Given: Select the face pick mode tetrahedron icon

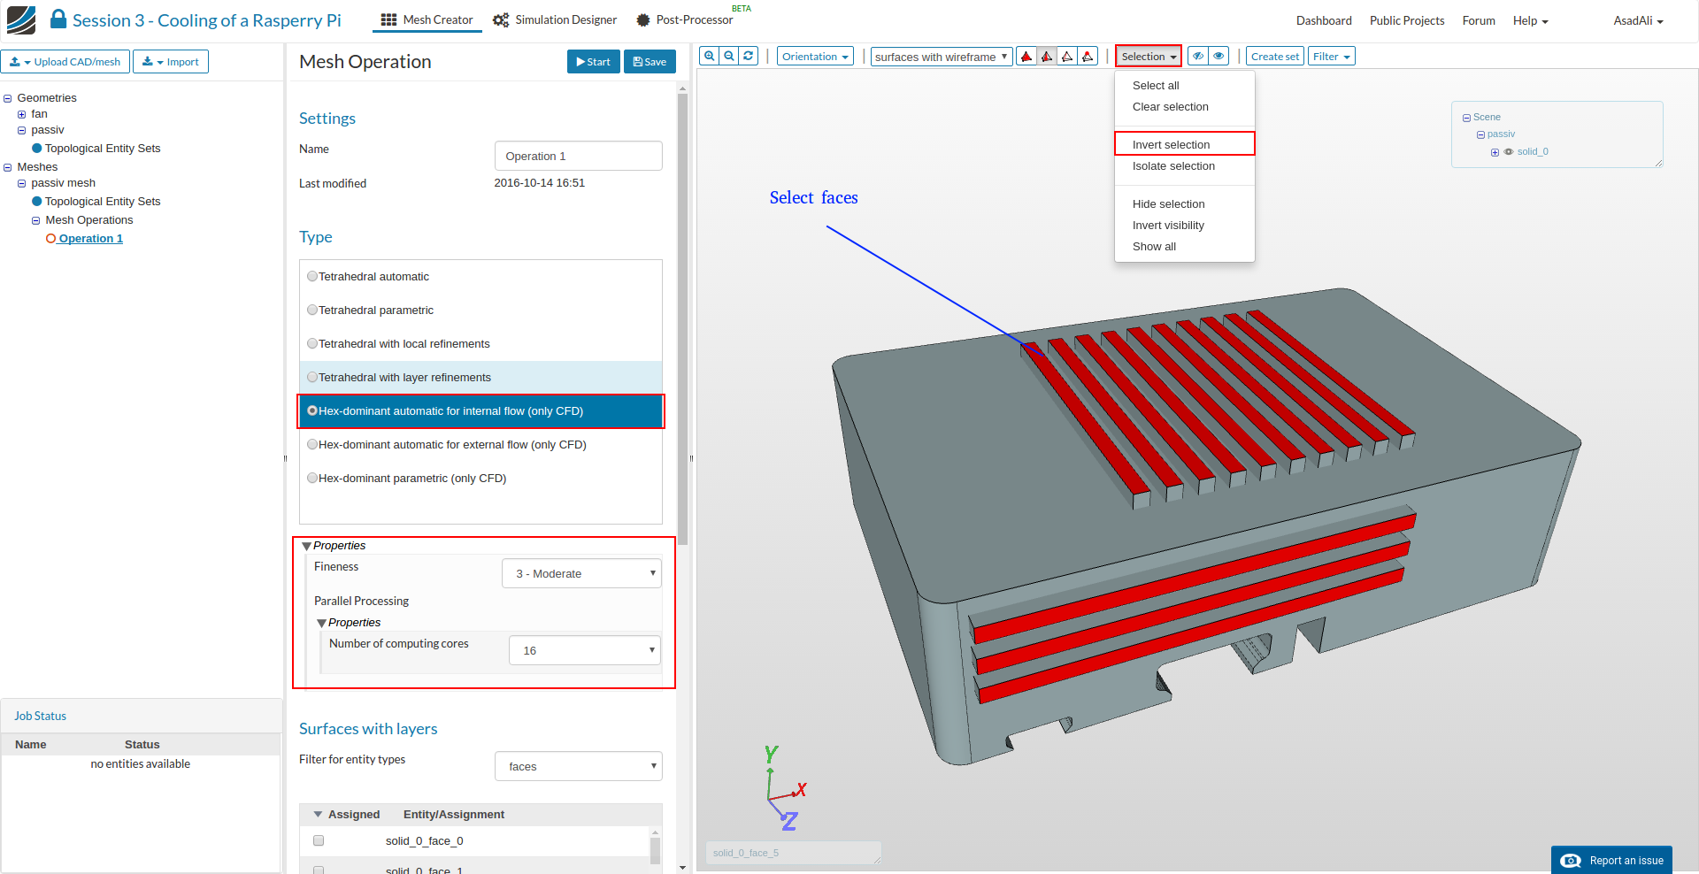Looking at the screenshot, I should click(1047, 57).
